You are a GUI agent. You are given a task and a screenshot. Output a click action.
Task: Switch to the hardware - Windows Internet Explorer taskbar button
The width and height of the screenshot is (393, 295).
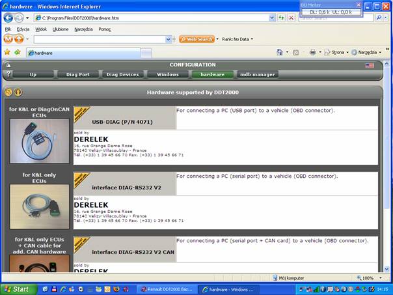point(228,290)
